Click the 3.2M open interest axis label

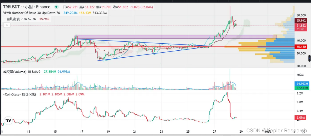tap(300, 93)
